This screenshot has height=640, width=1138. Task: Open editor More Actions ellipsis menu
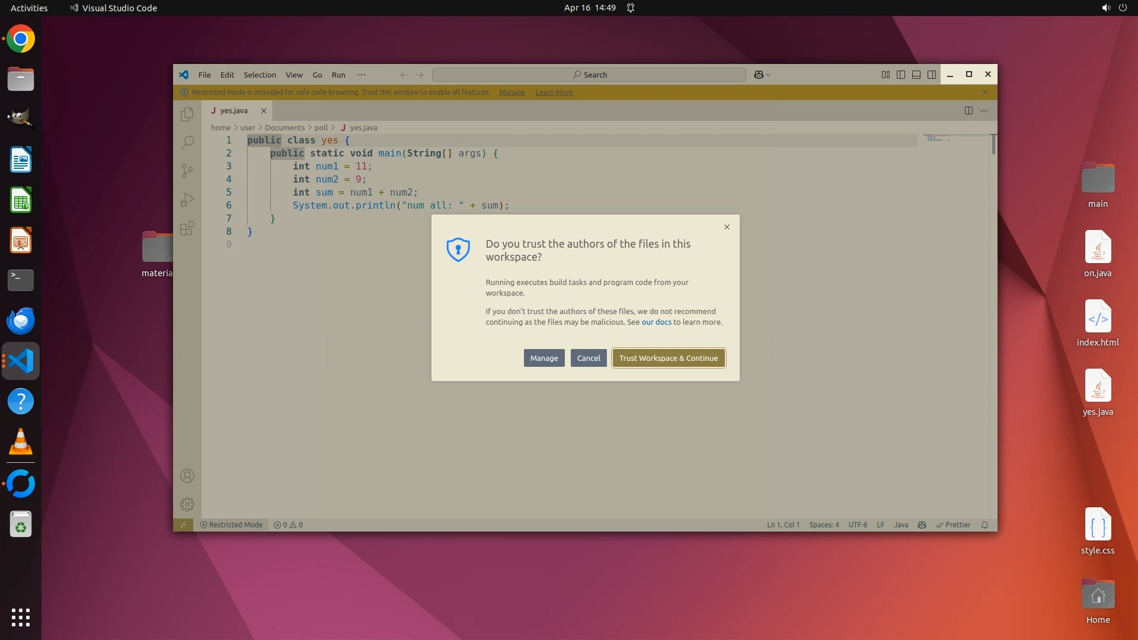pyautogui.click(x=984, y=111)
